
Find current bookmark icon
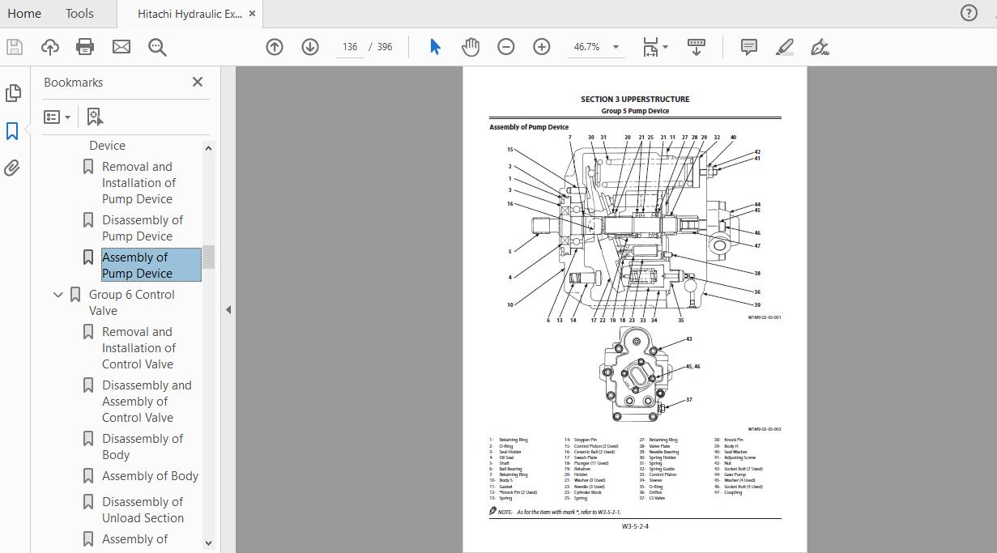click(95, 117)
